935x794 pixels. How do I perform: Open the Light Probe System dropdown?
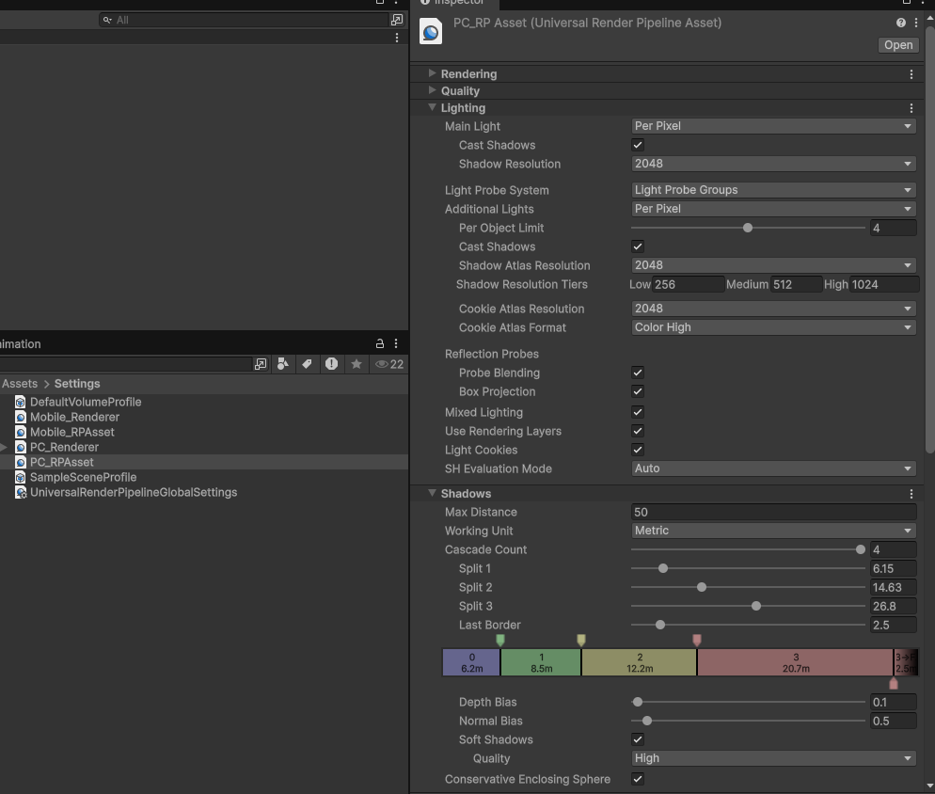pyautogui.click(x=772, y=190)
